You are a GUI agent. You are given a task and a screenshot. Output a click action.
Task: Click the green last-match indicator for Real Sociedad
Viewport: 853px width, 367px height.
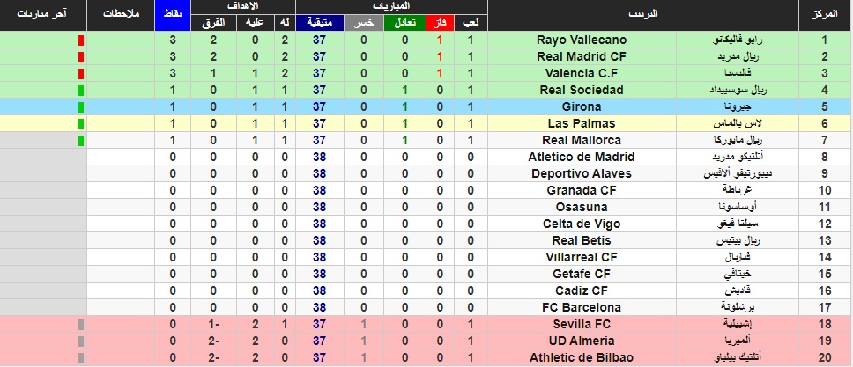(81, 91)
